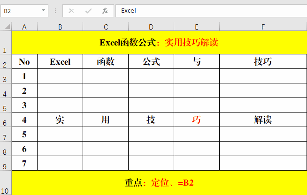The image size is (307, 195).
Task: Click the red 巧 cell in row 6
Action: [x=197, y=120]
